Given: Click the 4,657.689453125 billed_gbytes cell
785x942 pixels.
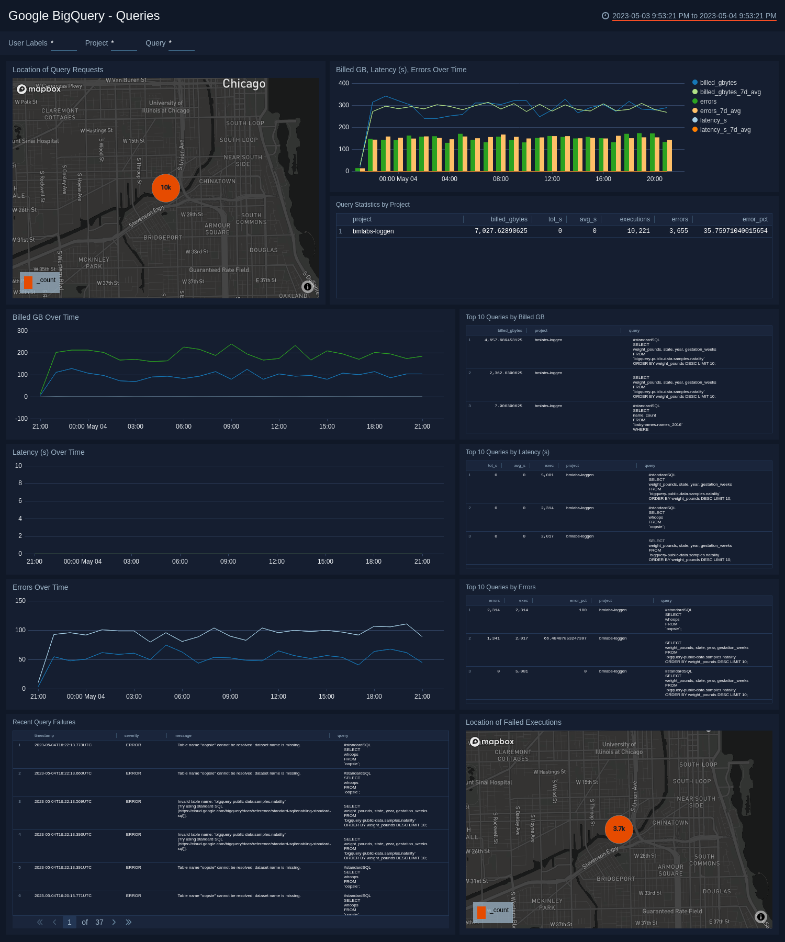Looking at the screenshot, I should (x=503, y=340).
